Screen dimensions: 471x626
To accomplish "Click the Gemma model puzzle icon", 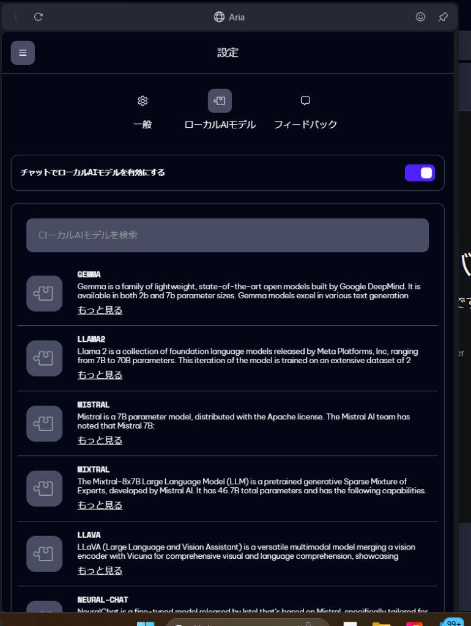I will click(44, 293).
